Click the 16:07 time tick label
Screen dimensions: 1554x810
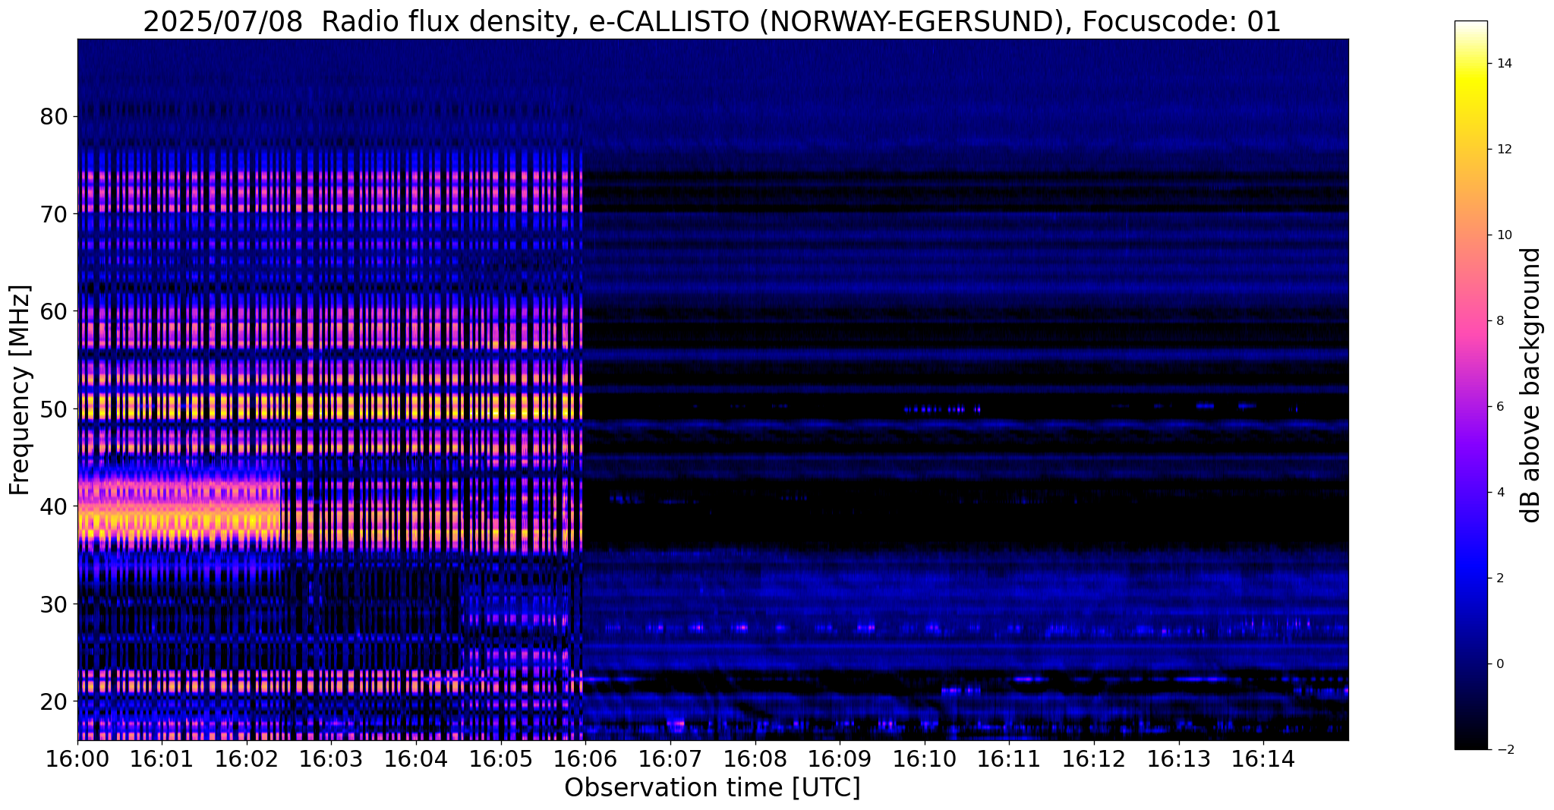point(670,758)
